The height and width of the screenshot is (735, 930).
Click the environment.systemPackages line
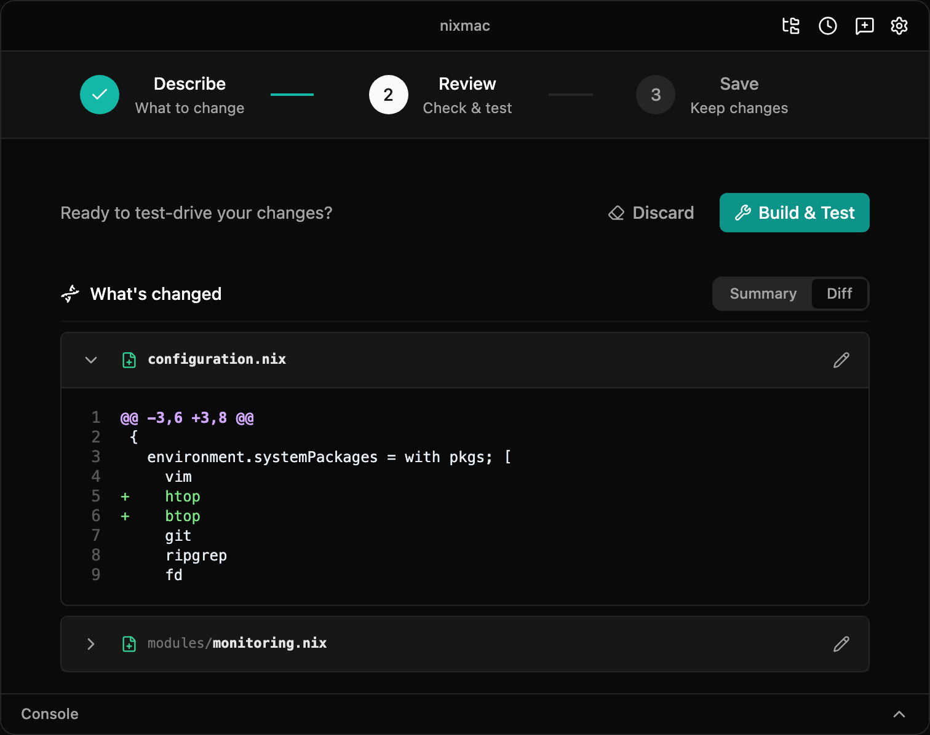[x=329, y=457]
